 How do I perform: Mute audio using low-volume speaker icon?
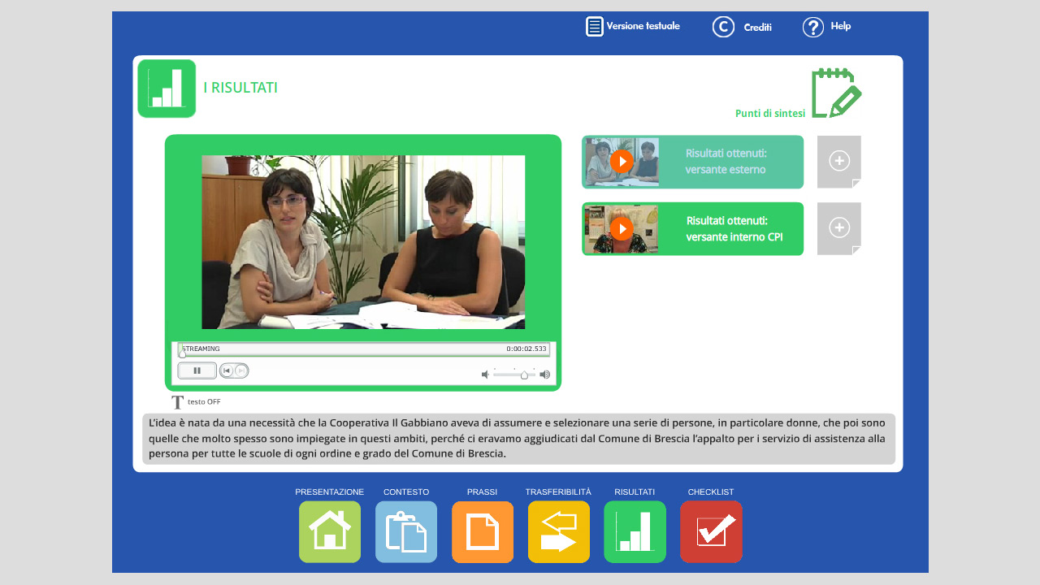[485, 375]
